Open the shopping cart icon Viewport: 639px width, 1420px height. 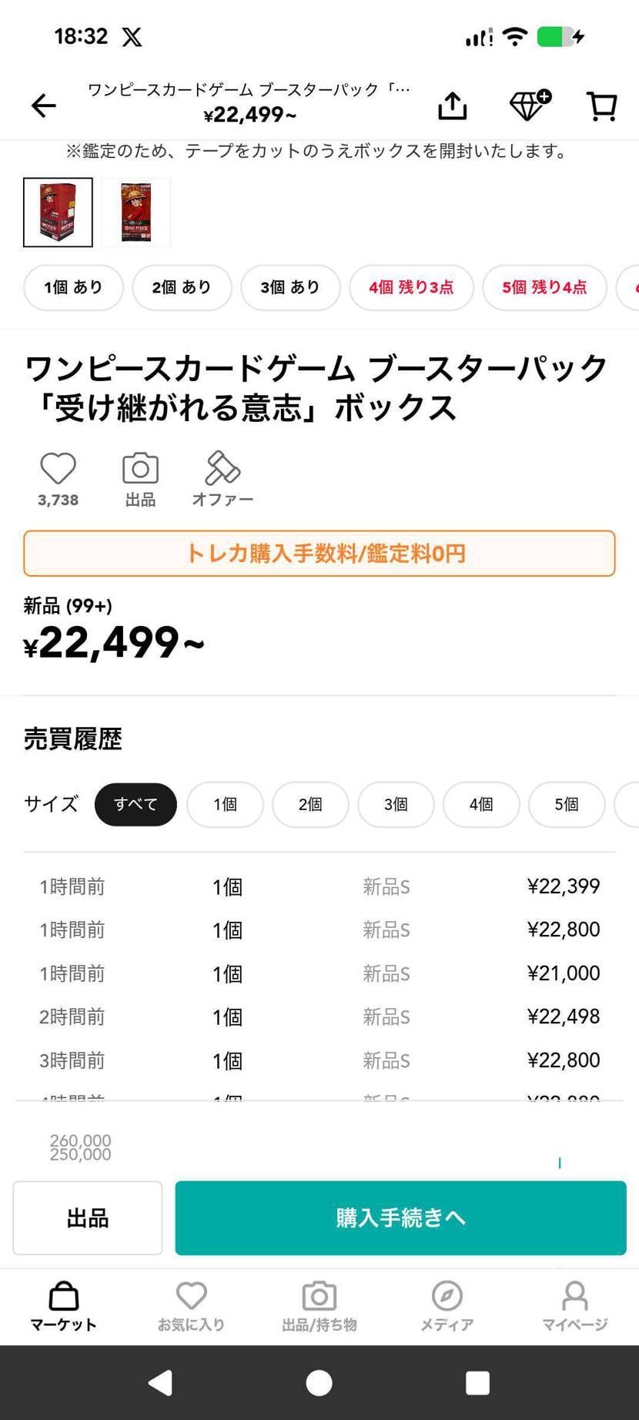601,105
